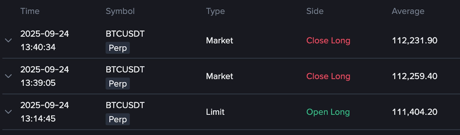Screen dimensions: 460x135
Task: Open BTCUSDT symbol in the 13:14:45 row
Action: click(125, 105)
